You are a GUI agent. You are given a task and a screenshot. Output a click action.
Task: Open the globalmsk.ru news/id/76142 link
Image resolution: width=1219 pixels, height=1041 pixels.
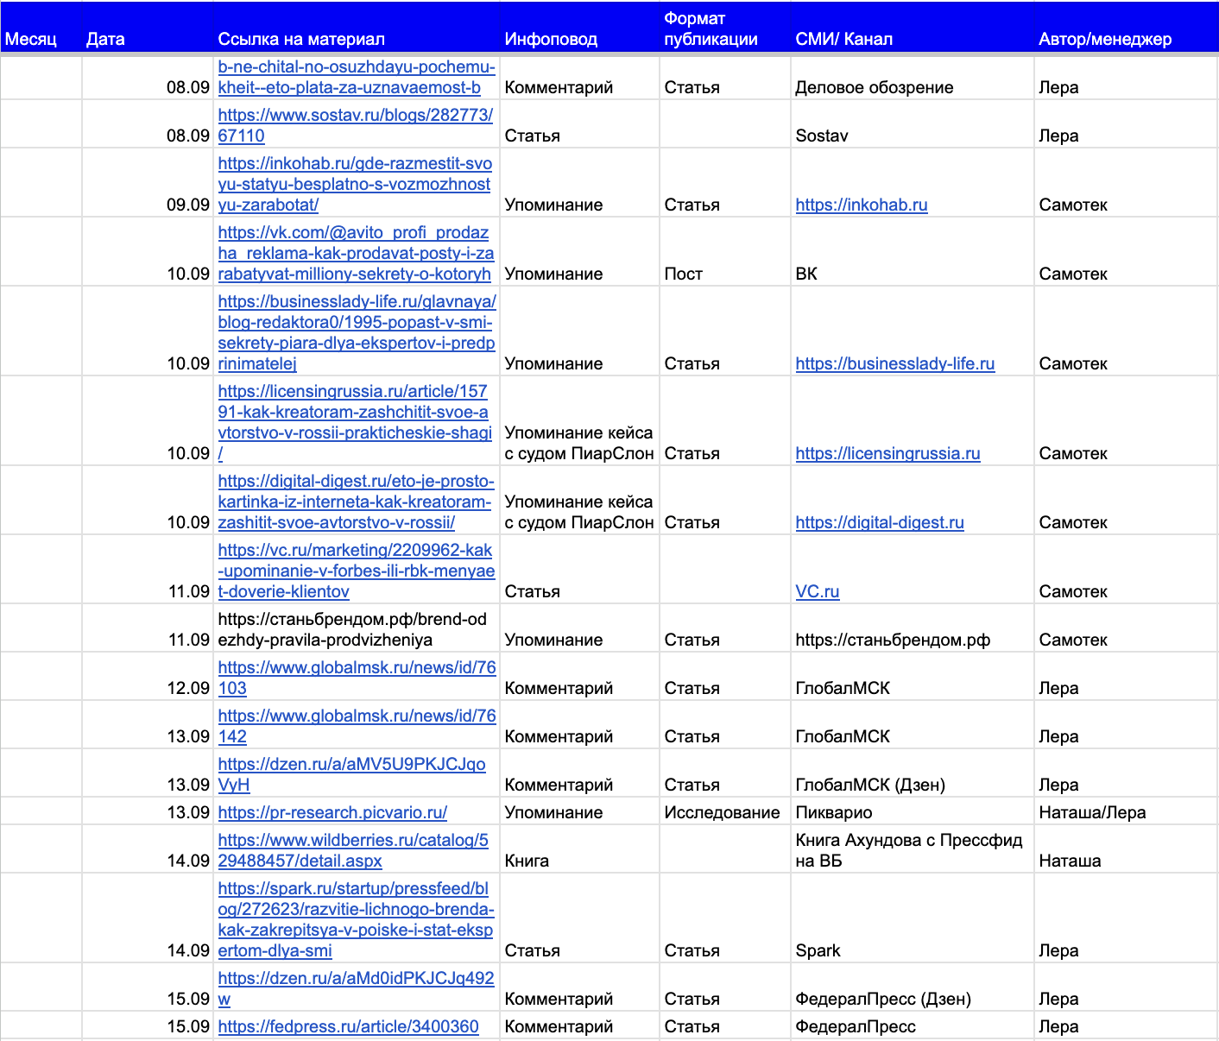coord(357,726)
